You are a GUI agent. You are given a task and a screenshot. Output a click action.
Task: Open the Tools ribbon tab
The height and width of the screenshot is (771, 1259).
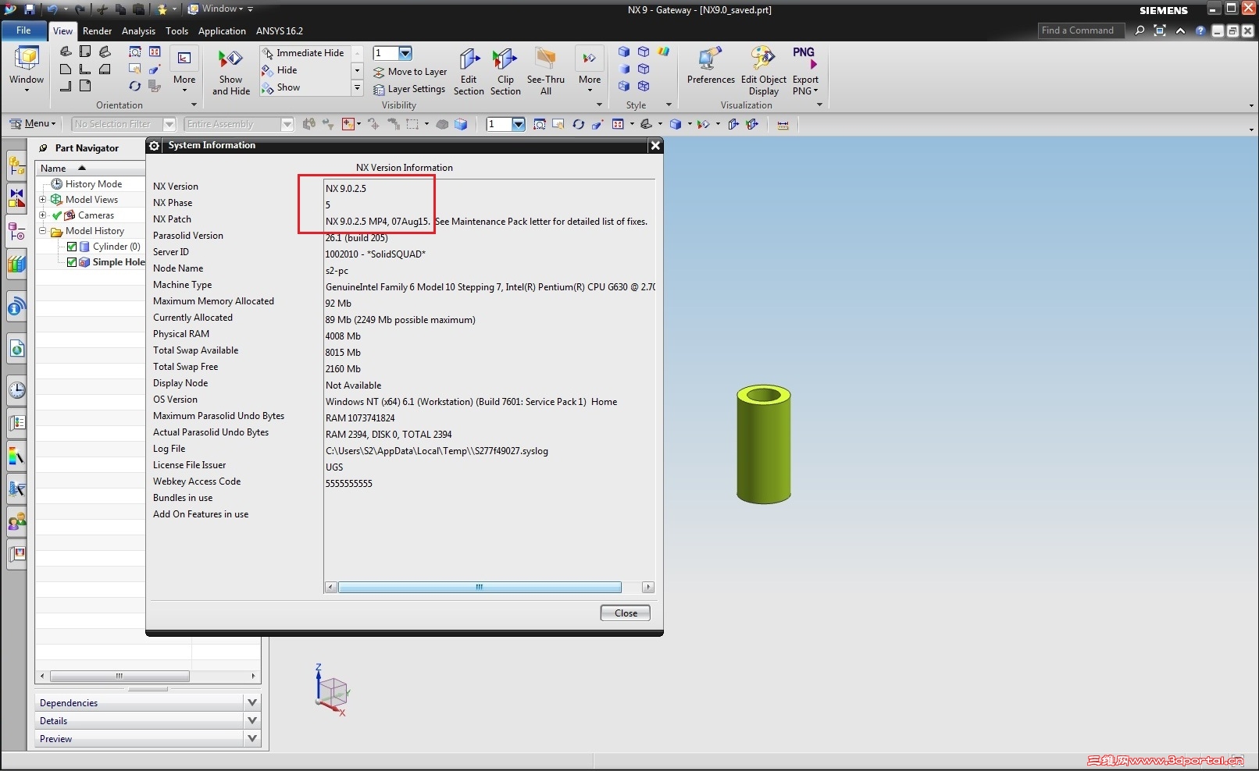(177, 31)
